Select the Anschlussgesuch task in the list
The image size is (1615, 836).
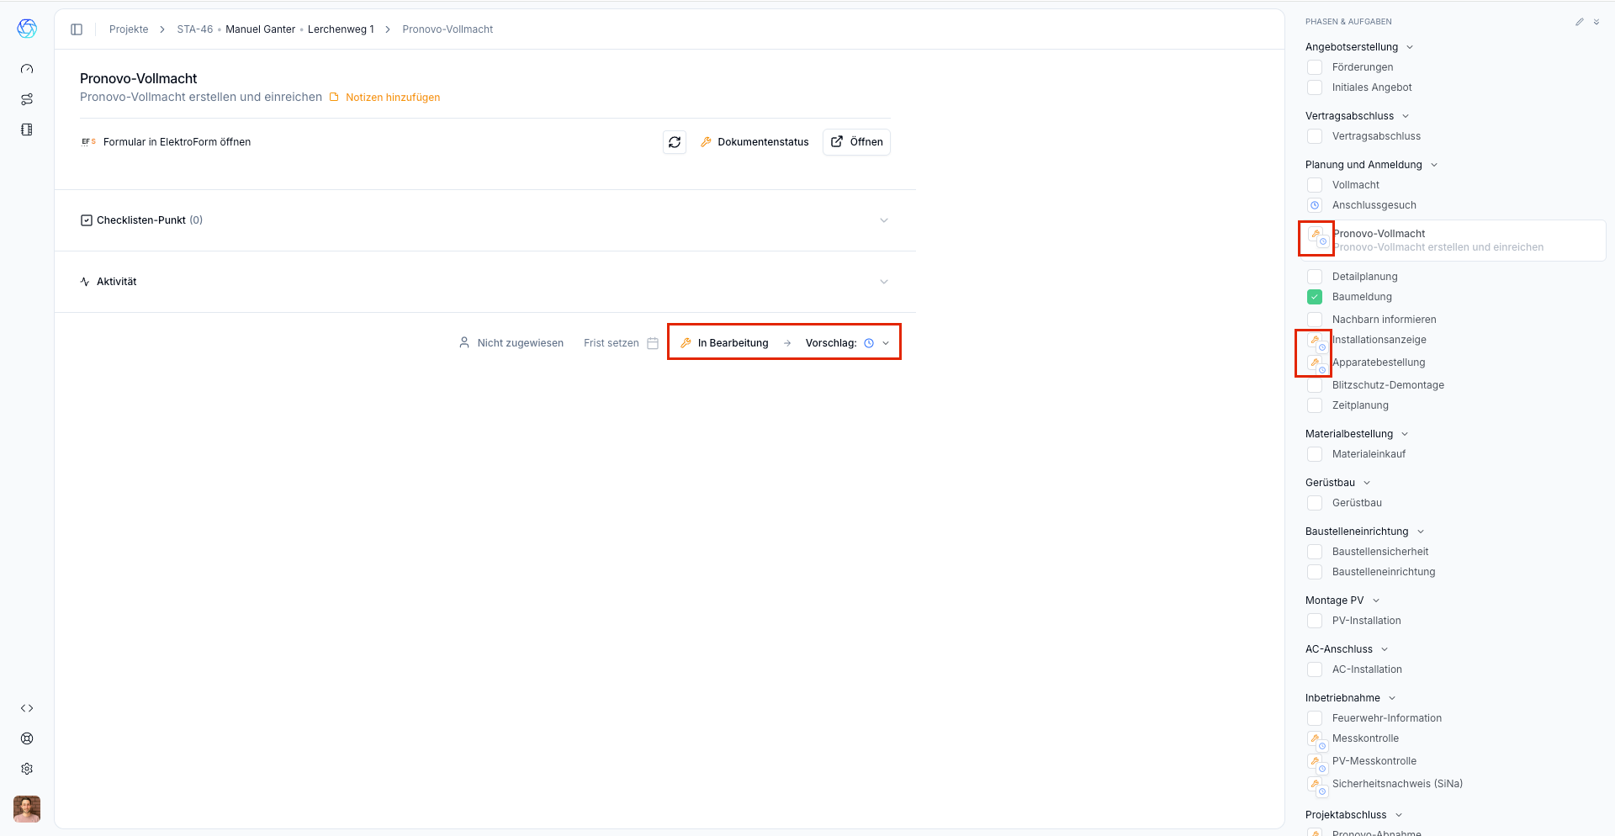tap(1374, 205)
